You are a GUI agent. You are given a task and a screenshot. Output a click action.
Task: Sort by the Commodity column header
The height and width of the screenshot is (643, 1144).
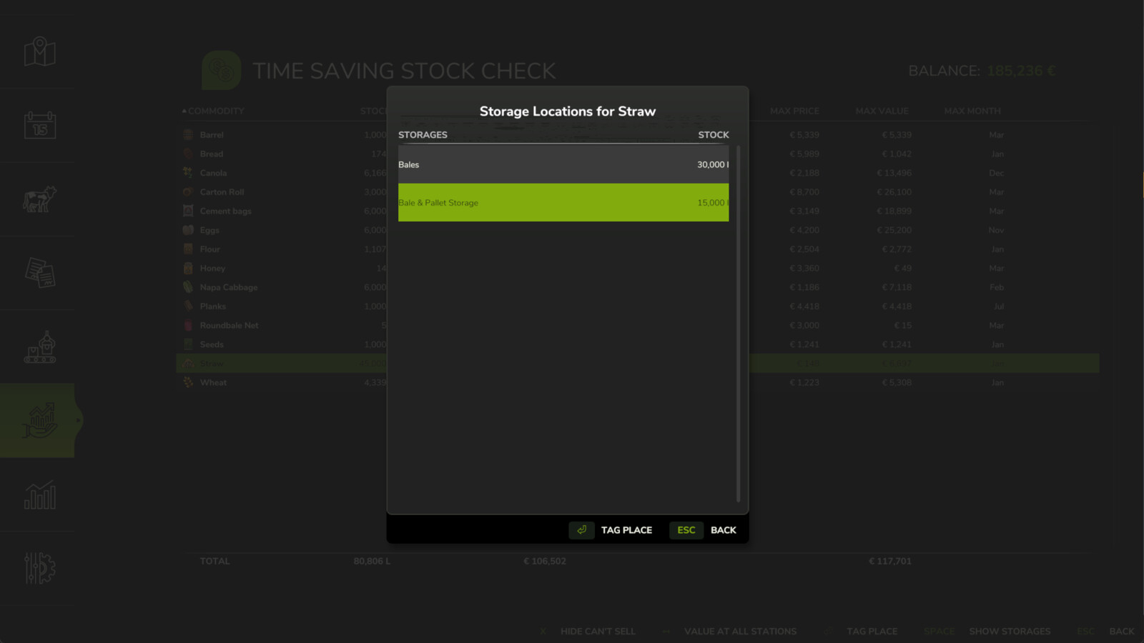(x=216, y=111)
